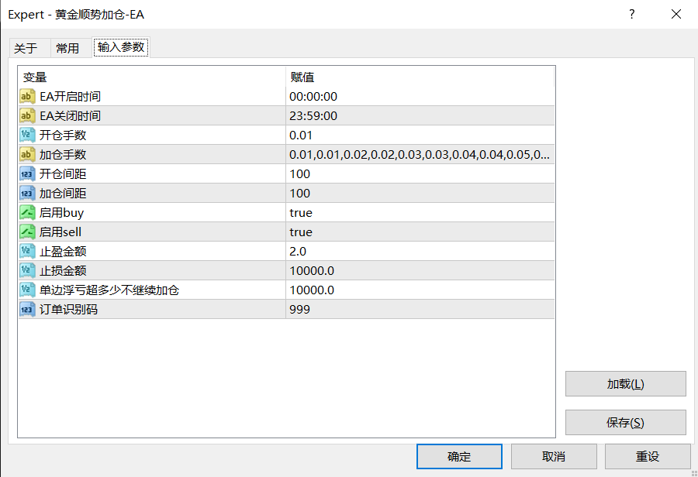Click the string icon beside EA开启时间
Viewport: 698px width, 477px height.
[27, 97]
